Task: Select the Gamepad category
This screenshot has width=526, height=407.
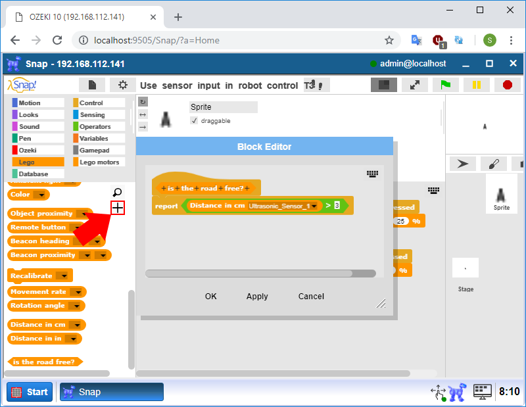Action: point(99,150)
